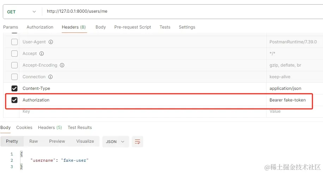Click the gzip, deflate, br value
This screenshot has height=173, width=323.
(285, 65)
